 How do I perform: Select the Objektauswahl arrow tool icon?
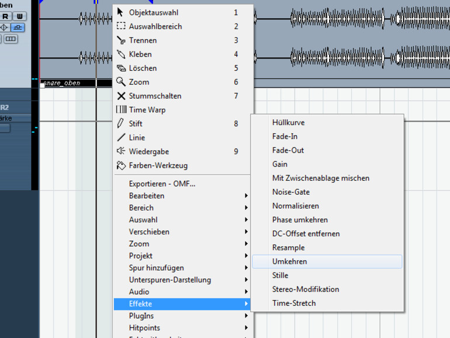click(120, 12)
